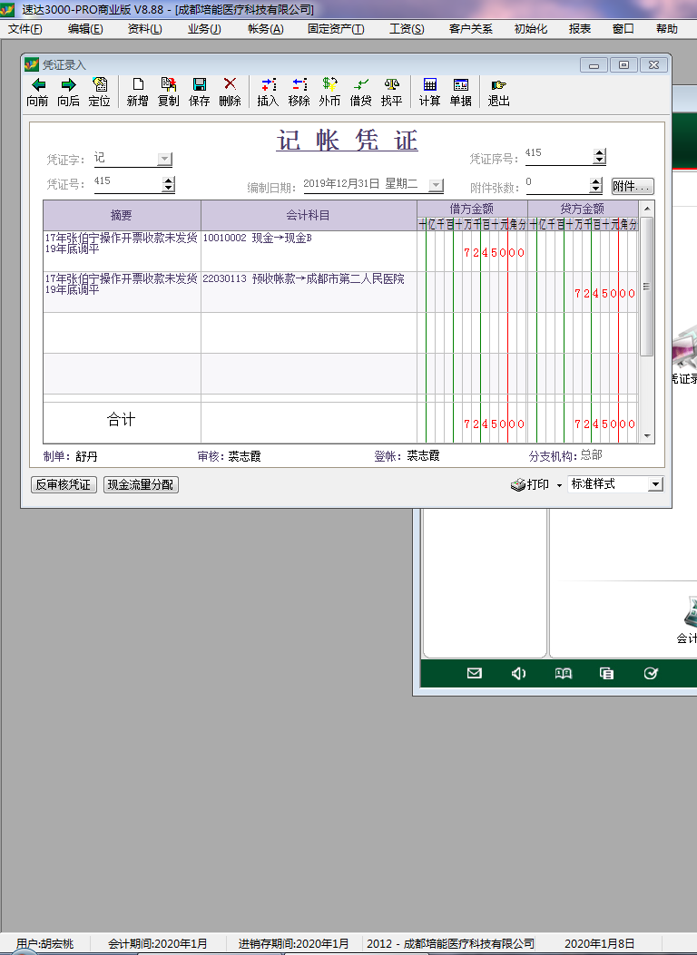The image size is (697, 955).
Task: Open the 帮助 menu
Action: 667,29
